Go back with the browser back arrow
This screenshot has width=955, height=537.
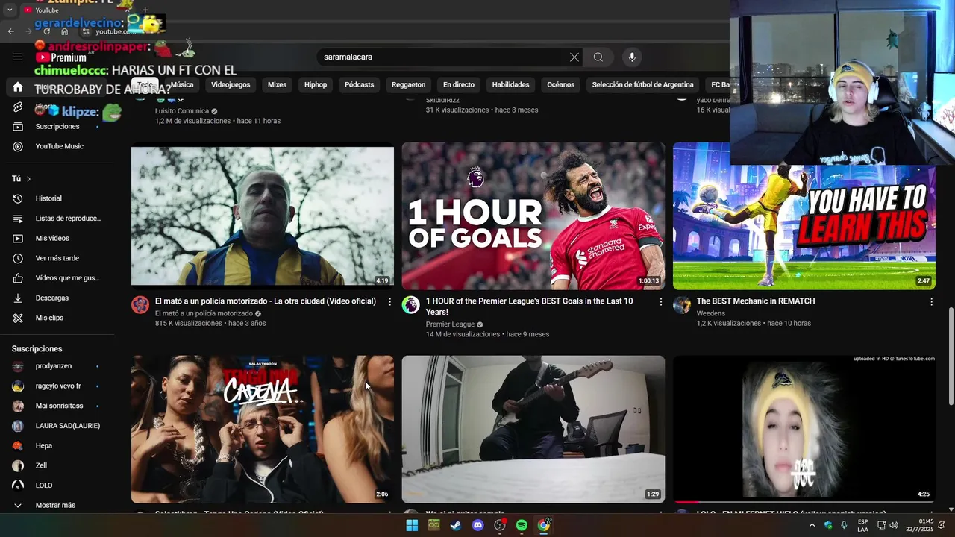pos(10,31)
